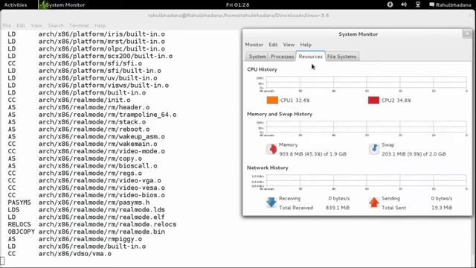Switch to the Processes tab

pyautogui.click(x=282, y=57)
